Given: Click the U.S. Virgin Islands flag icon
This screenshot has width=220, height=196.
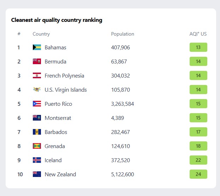Looking at the screenshot, I should (37, 90).
